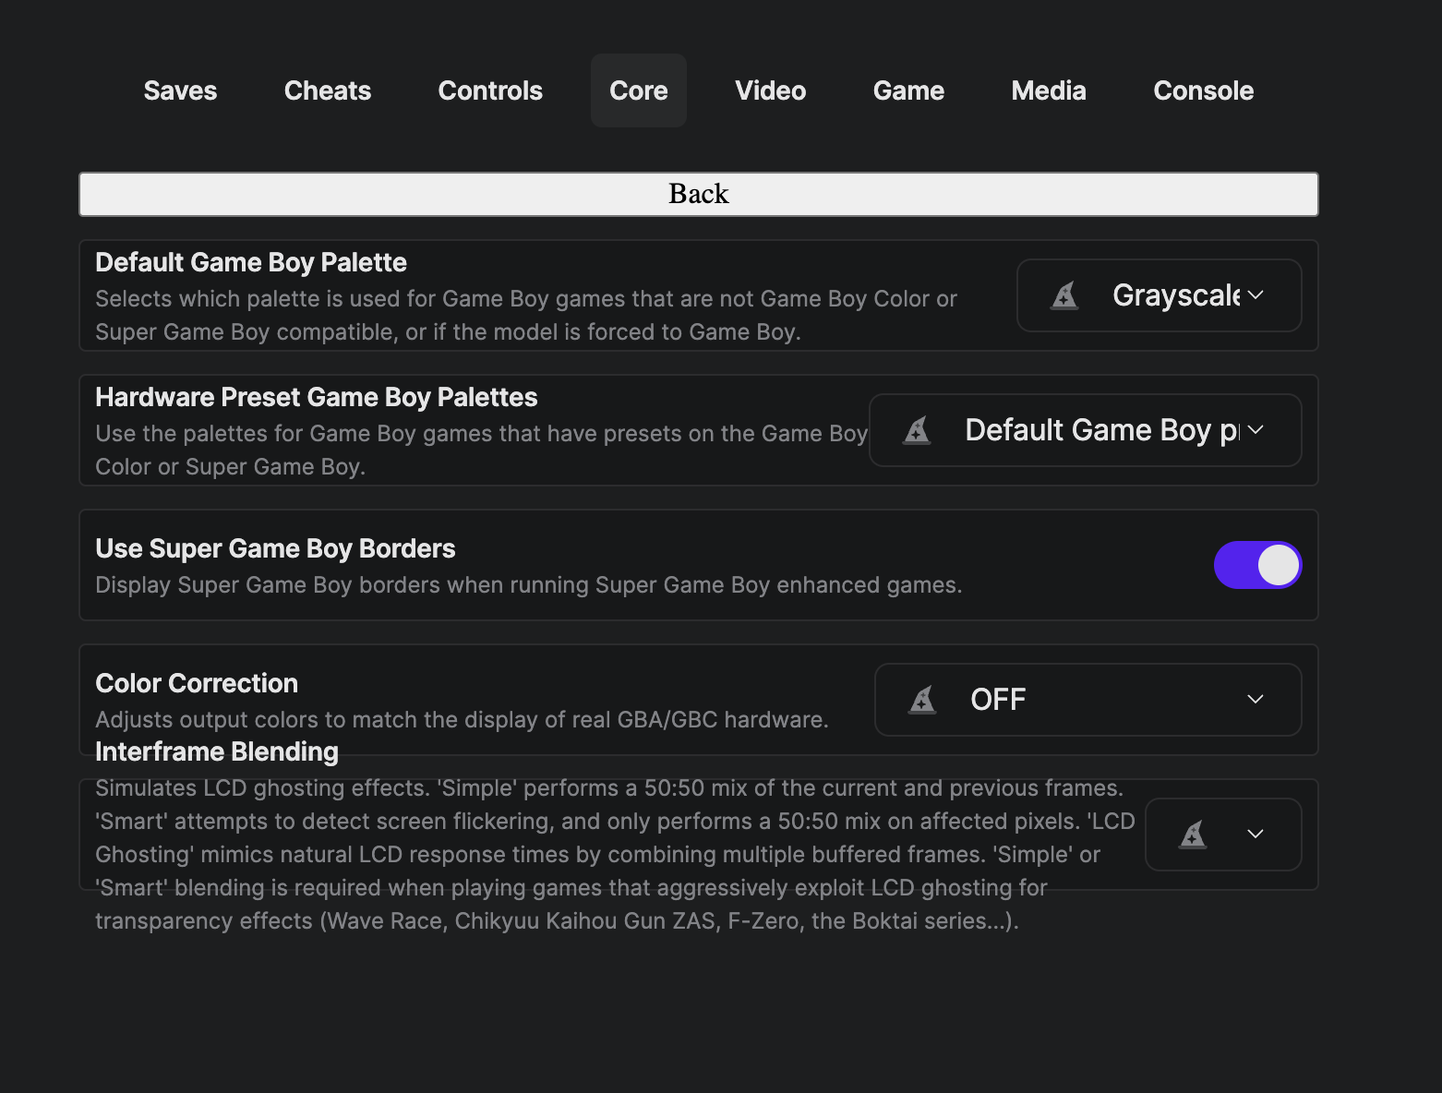The image size is (1442, 1093).
Task: Open the Game tab
Action: tap(908, 90)
